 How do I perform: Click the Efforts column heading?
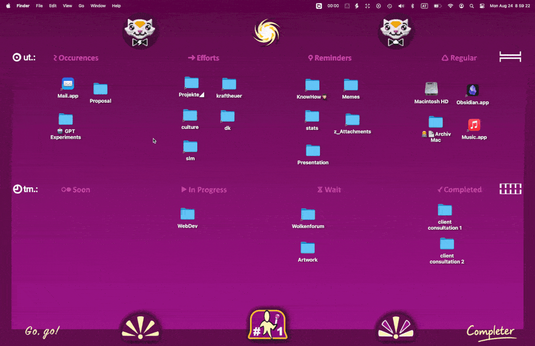[x=204, y=58]
